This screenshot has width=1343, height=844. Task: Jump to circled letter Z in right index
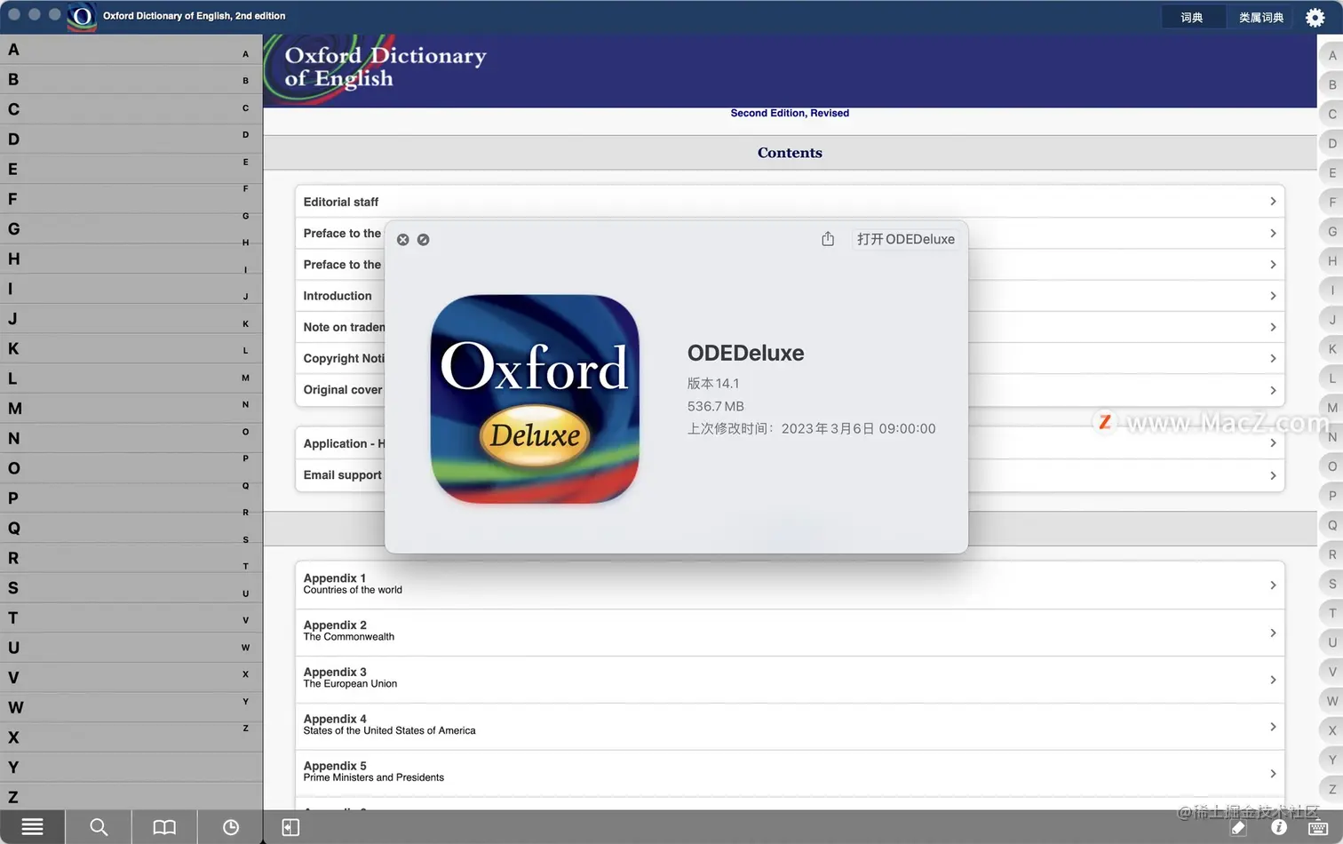pos(1331,789)
